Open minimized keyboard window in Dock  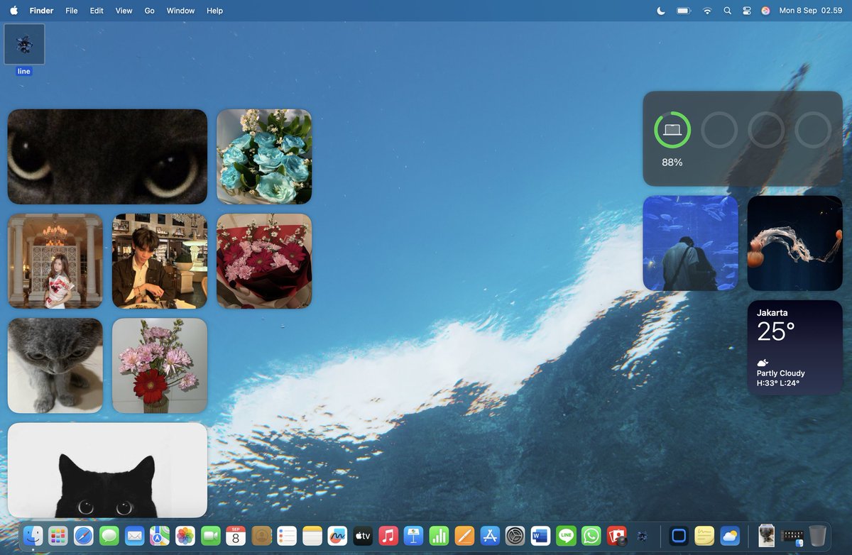(x=792, y=537)
